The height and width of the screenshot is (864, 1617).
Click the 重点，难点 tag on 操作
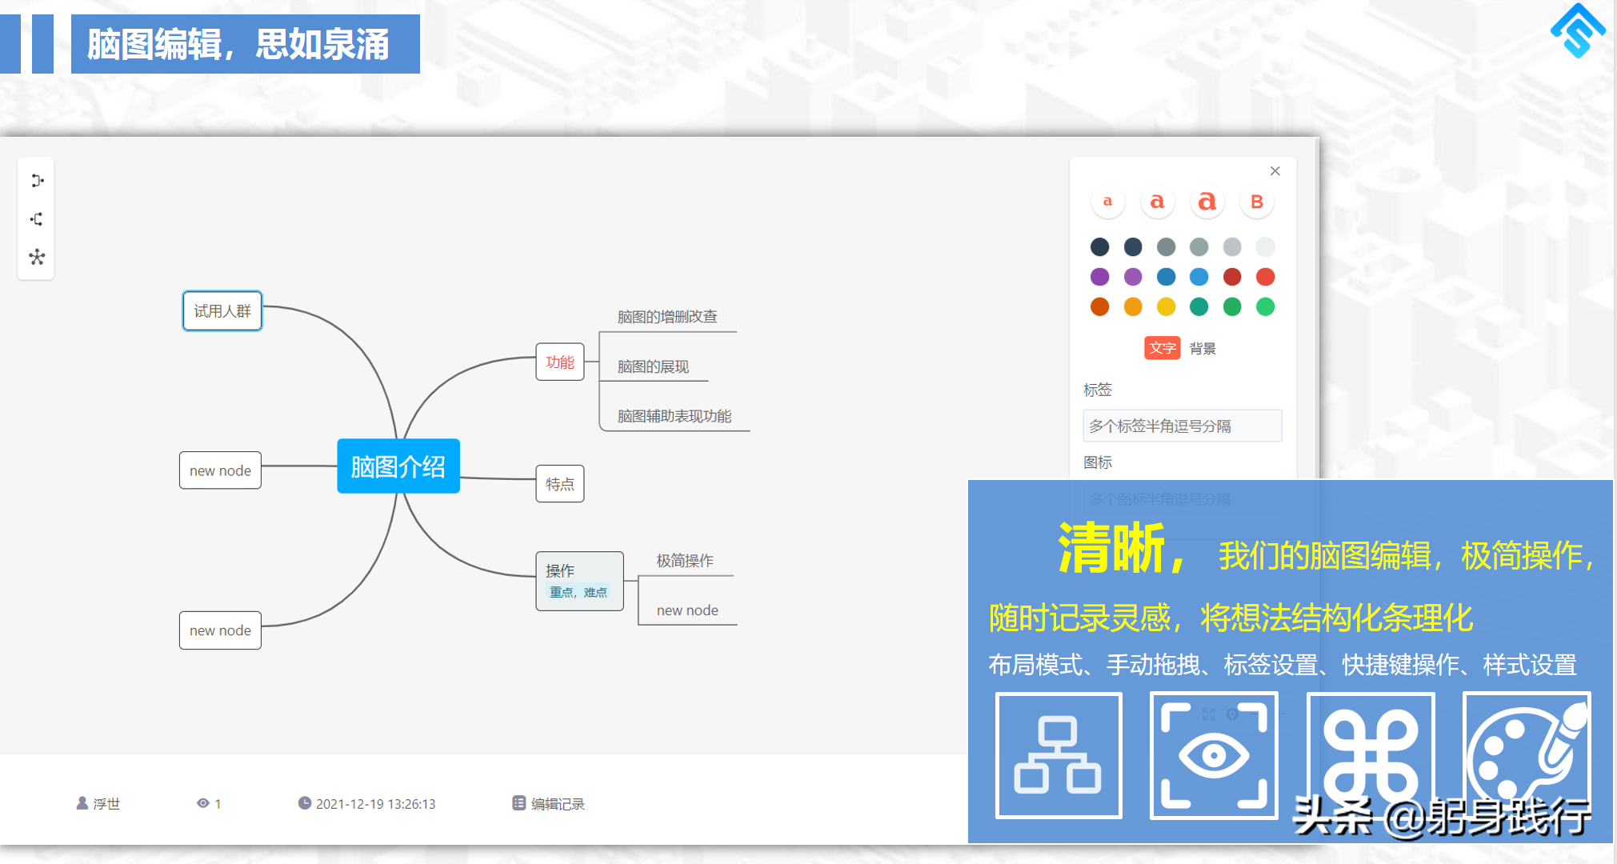click(x=578, y=592)
